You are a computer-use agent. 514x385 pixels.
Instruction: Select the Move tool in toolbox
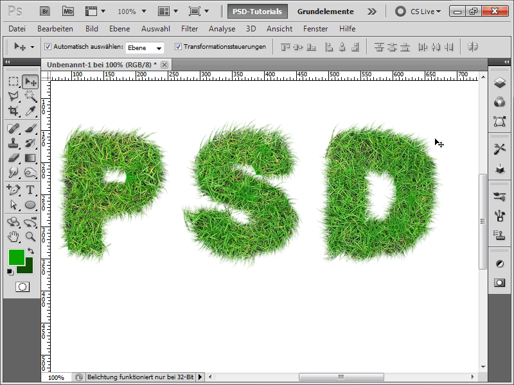(x=30, y=81)
